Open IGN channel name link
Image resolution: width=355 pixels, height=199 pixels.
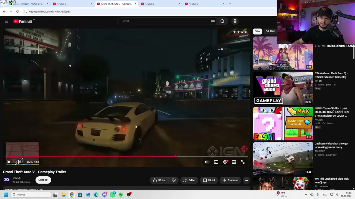click(15, 178)
